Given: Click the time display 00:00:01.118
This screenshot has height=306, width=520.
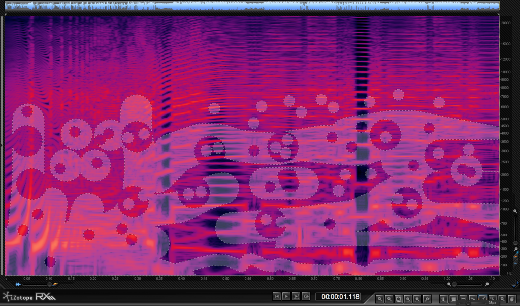Looking at the screenshot, I should point(338,297).
